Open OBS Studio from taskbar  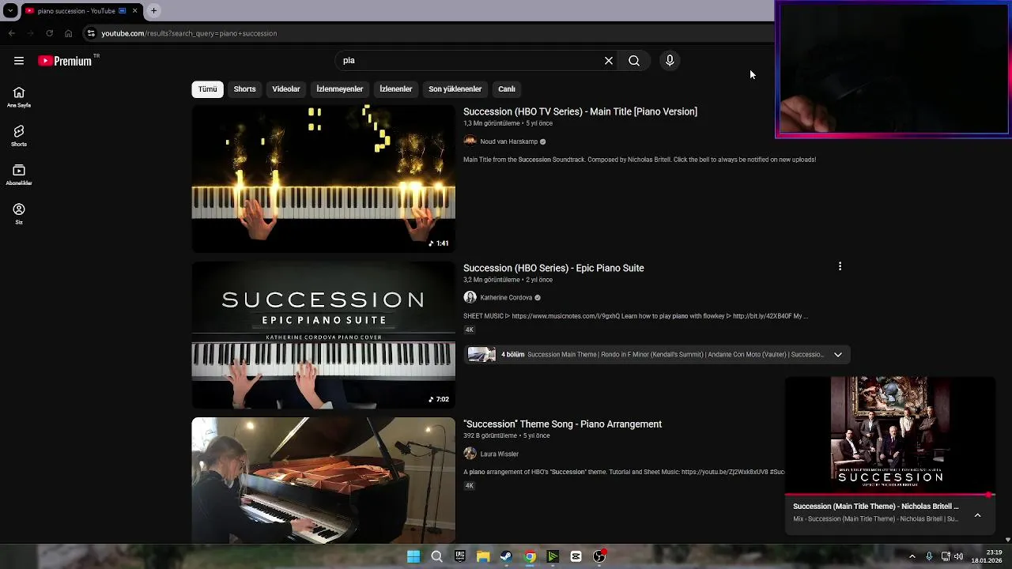point(599,556)
